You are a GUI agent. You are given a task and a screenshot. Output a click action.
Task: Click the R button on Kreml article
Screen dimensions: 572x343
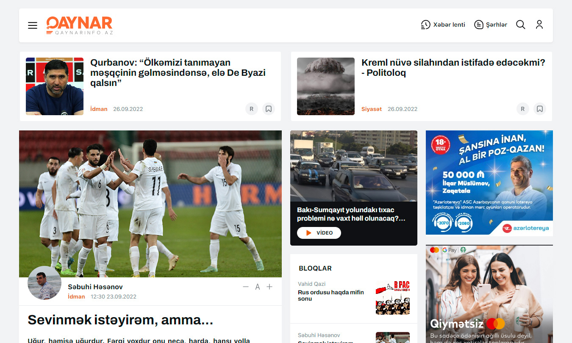pyautogui.click(x=522, y=109)
